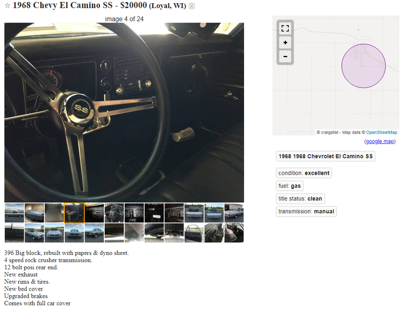Click the transmission: manual attribute
This screenshot has width=411, height=310.
306,211
